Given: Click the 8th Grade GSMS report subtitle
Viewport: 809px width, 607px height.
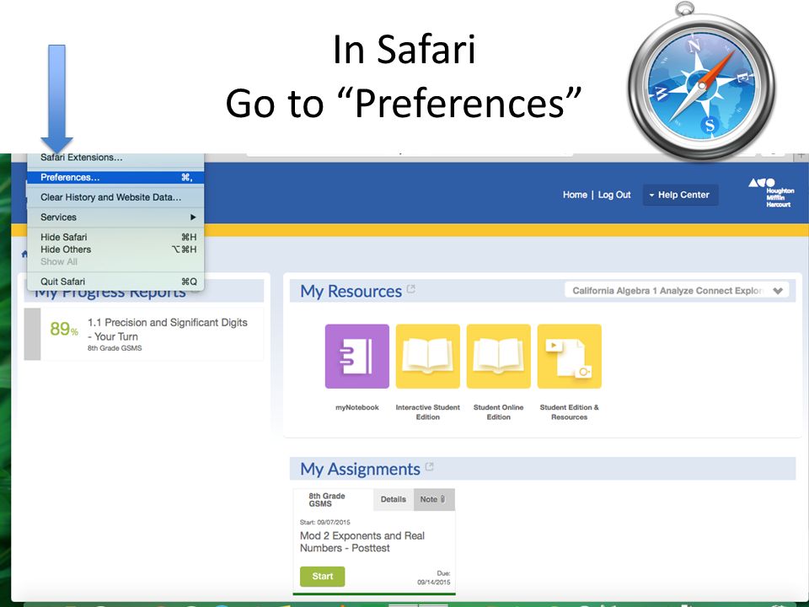Looking at the screenshot, I should (115, 348).
